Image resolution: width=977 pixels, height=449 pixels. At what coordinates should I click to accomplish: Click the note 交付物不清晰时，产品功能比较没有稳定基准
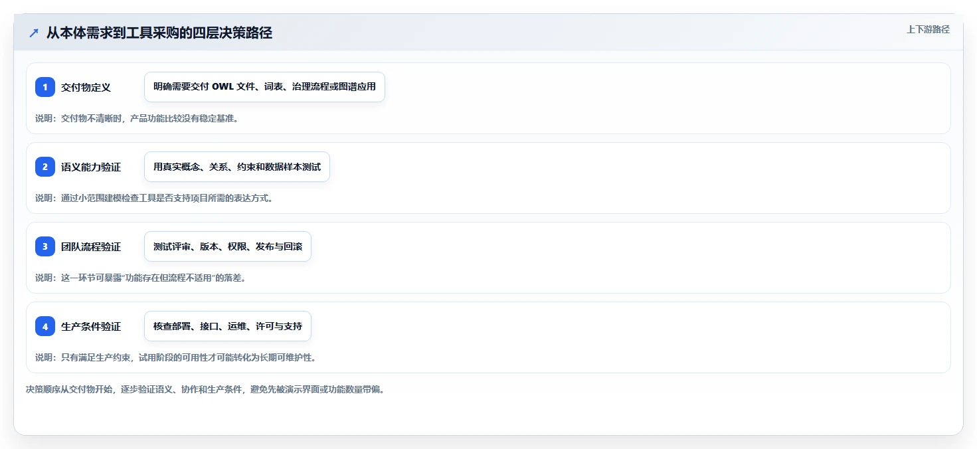point(137,118)
